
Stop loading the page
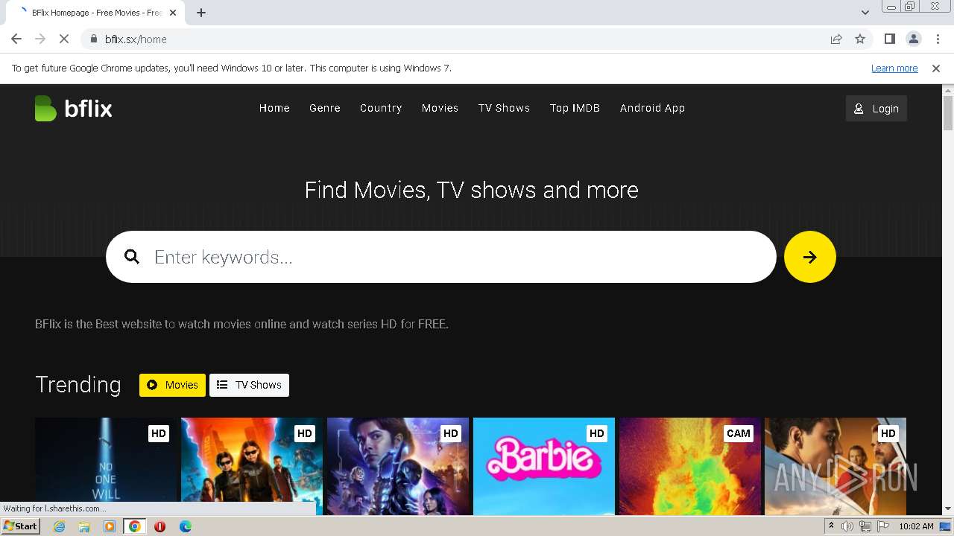click(x=63, y=39)
